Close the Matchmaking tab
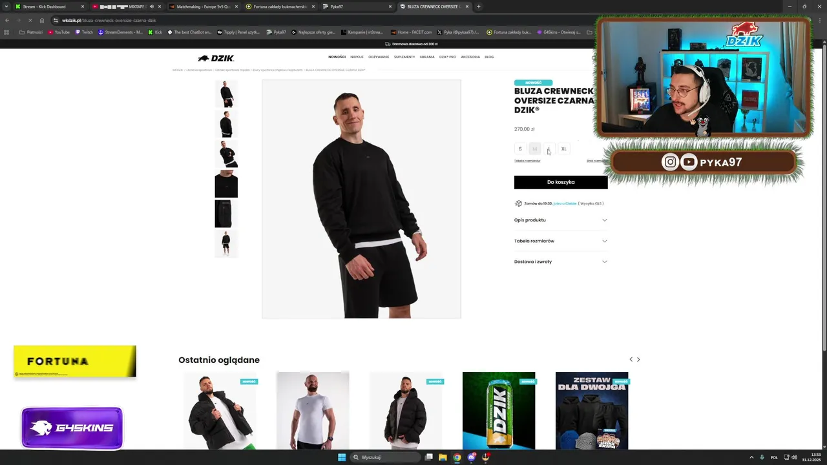 (236, 6)
